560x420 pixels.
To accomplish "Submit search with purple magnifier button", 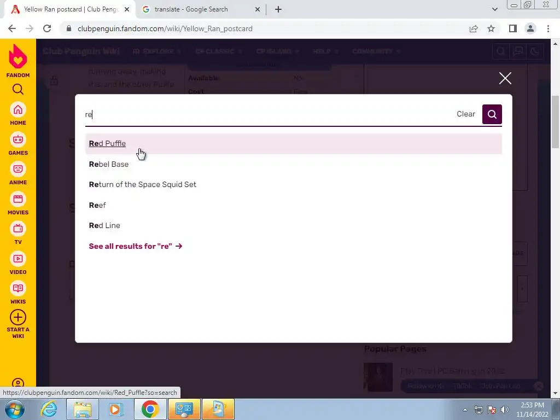I will point(492,114).
